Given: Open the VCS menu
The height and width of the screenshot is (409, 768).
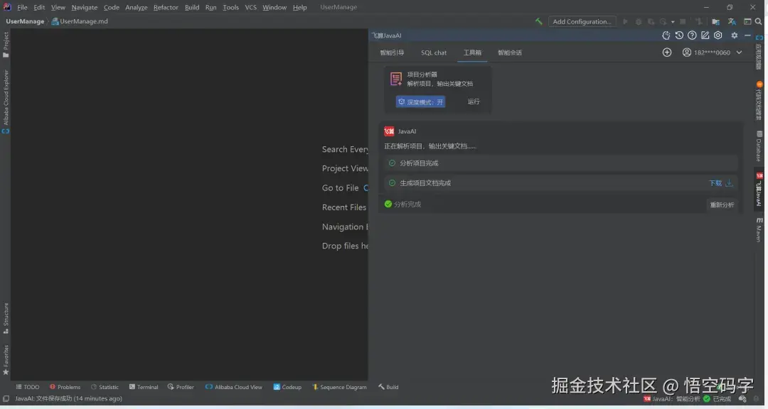Looking at the screenshot, I should [x=251, y=7].
